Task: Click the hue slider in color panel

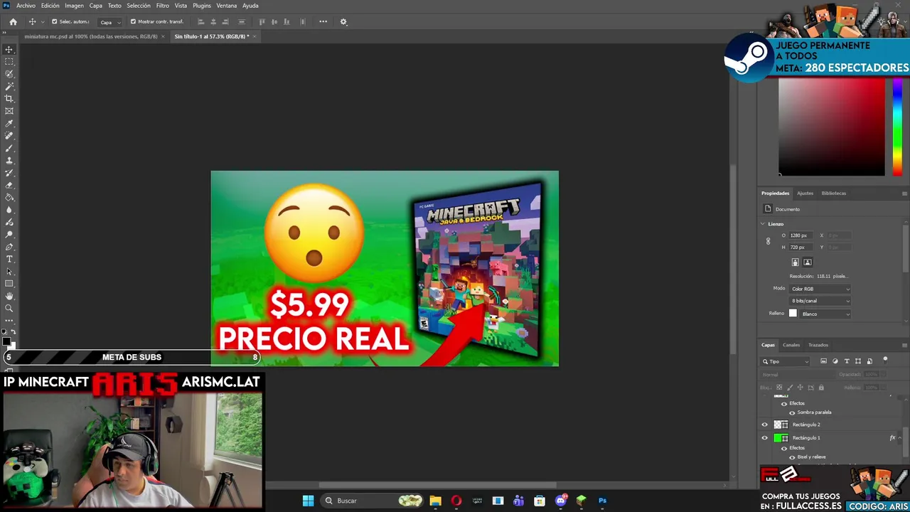Action: tap(898, 127)
